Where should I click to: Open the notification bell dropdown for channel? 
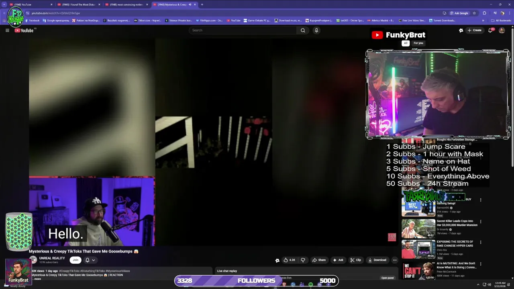[x=90, y=260]
